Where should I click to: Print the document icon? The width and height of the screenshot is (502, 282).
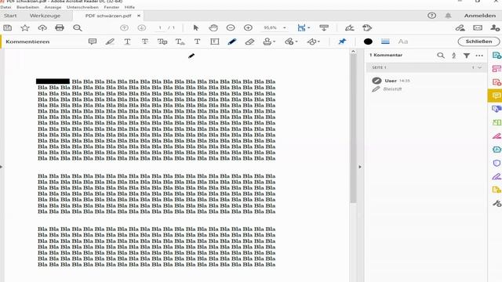coord(60,28)
